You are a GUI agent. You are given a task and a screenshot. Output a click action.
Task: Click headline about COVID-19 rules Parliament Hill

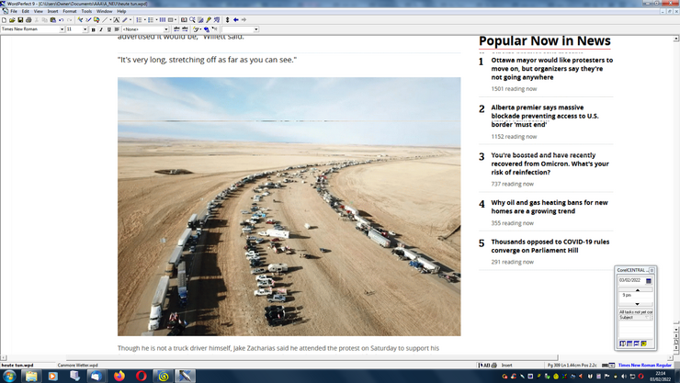(550, 245)
